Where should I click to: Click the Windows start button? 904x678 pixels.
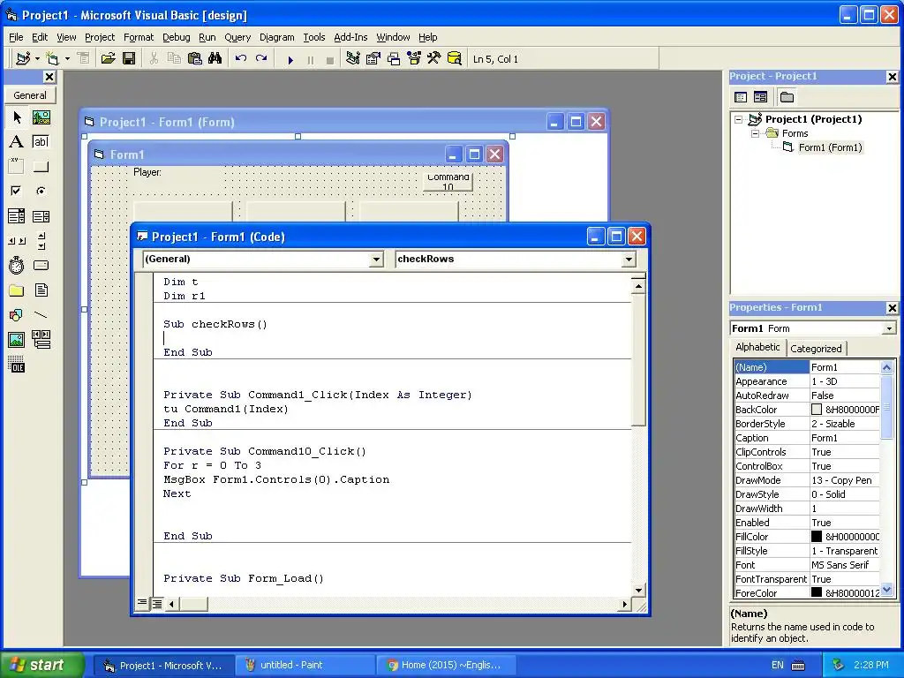(x=41, y=665)
